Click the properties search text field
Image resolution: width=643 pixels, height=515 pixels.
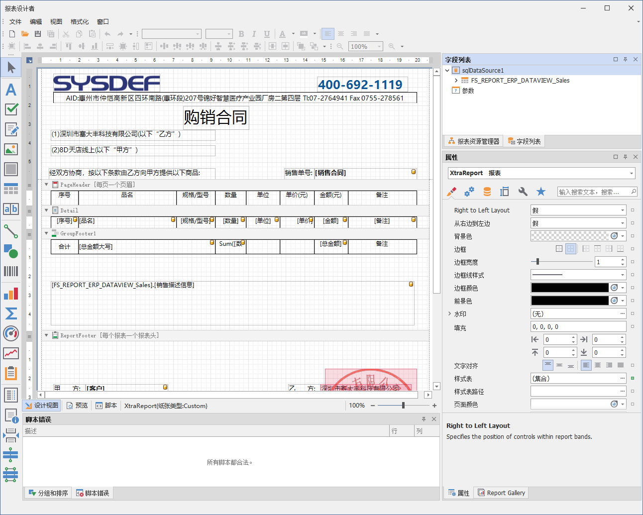593,192
